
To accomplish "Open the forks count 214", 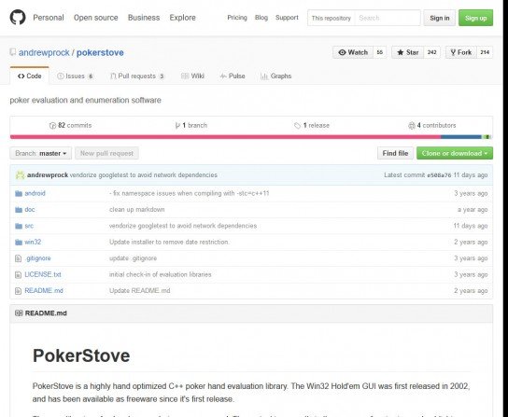I will [x=485, y=52].
